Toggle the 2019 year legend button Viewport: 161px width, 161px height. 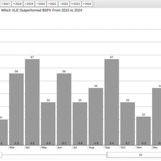click(29, 4)
